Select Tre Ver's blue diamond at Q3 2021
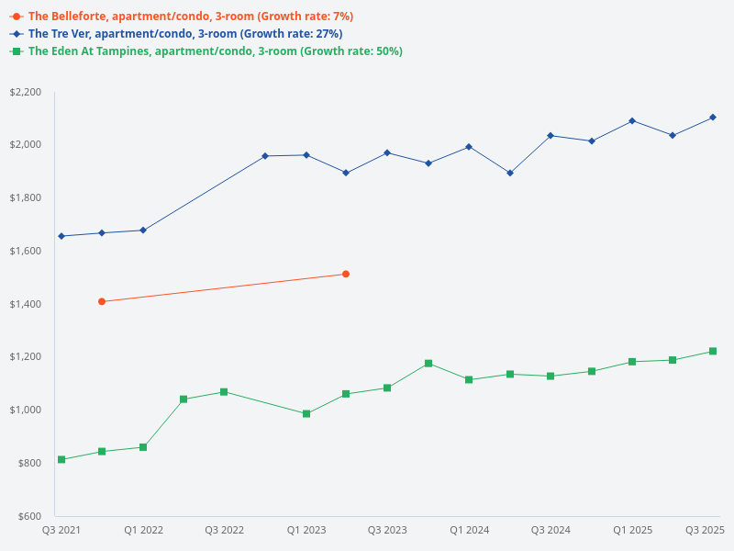The width and height of the screenshot is (734, 551). (61, 236)
